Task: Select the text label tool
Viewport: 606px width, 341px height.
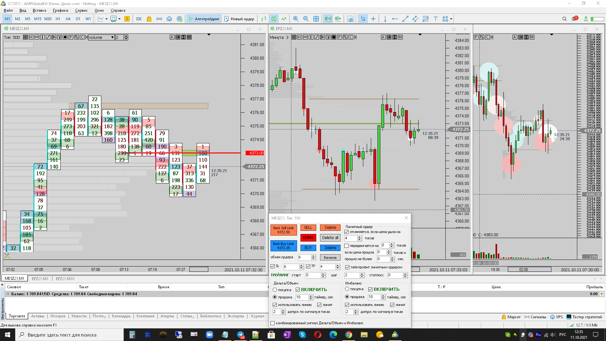Action: (436, 19)
